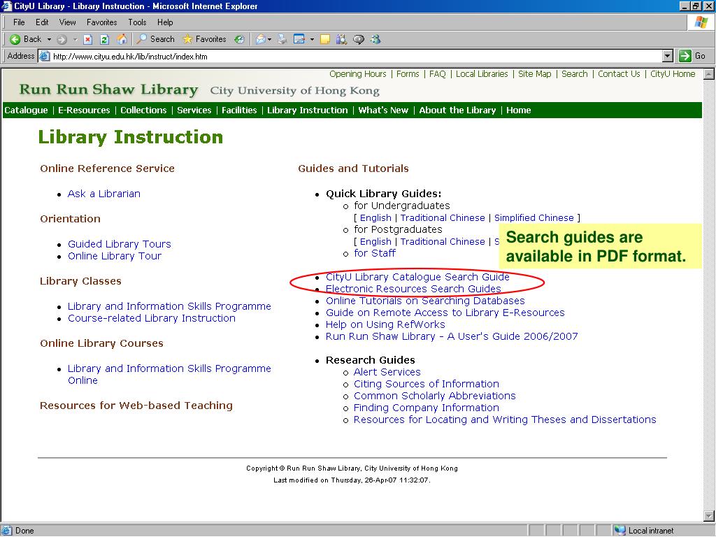This screenshot has width=716, height=537.
Task: Click the Mail envelope icon
Action: [261, 40]
